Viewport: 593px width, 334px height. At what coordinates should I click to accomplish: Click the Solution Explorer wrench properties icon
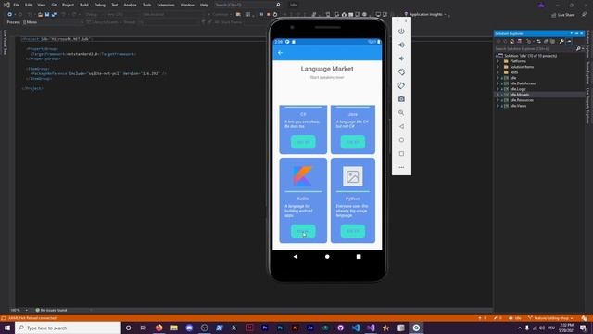[561, 41]
